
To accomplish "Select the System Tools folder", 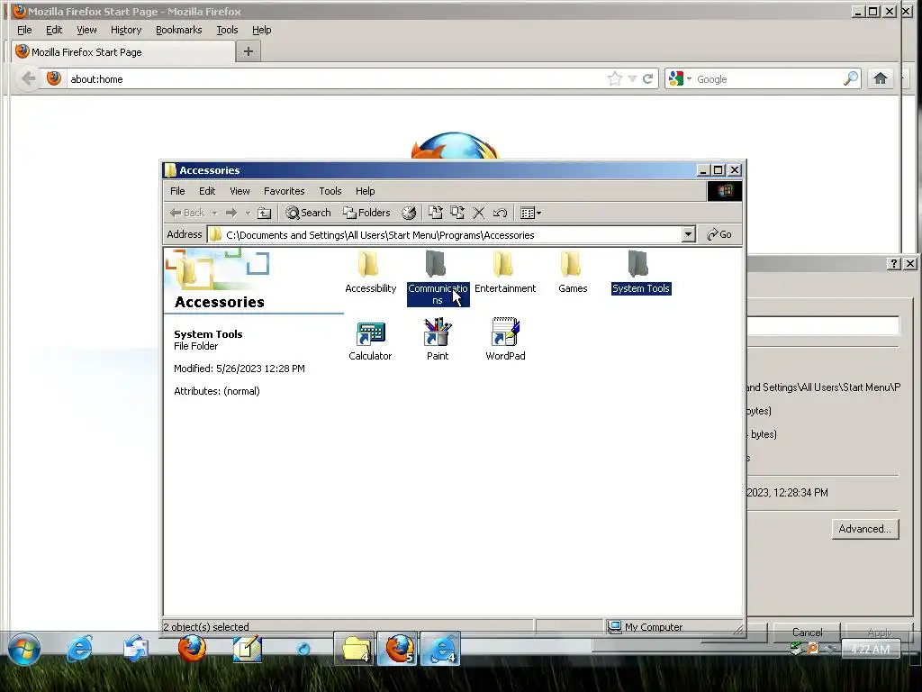I will point(640,272).
